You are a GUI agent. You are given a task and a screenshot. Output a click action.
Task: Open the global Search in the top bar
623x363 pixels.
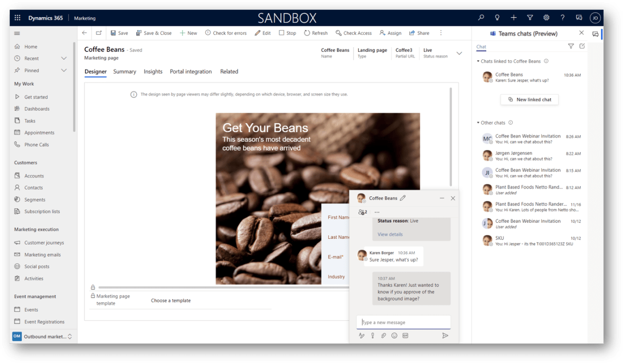coord(481,17)
